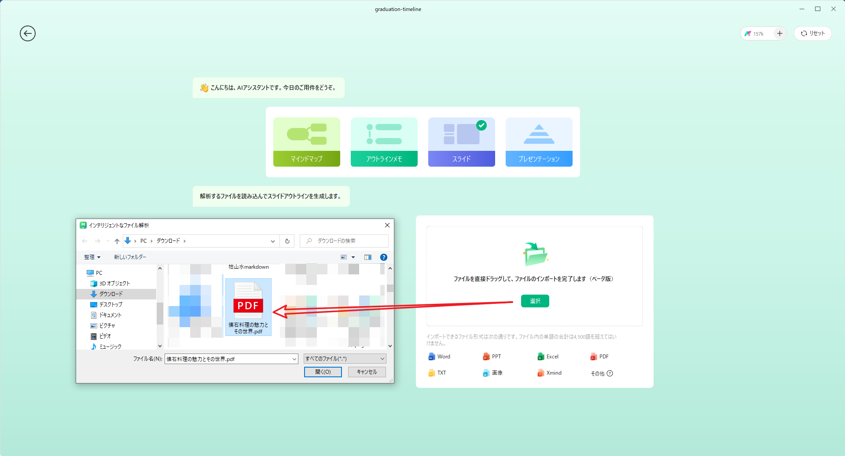Click the dialog forward navigation arrow
This screenshot has width=845, height=456.
coord(98,241)
